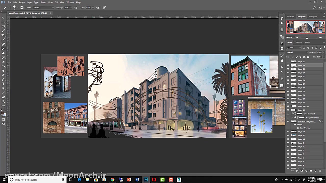This screenshot has height=183, width=326.
Task: Open the Histogram panel tab
Action: [313, 17]
